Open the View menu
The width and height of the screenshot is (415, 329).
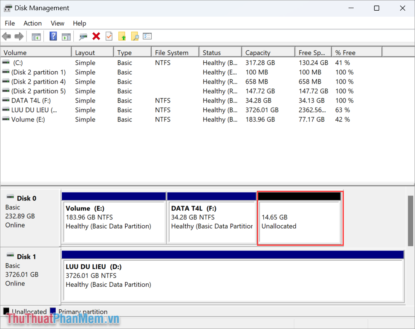57,23
